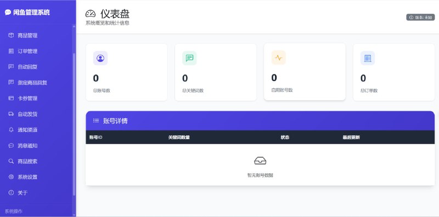Image resolution: width=439 pixels, height=217 pixels.
Task: Click the chat bubble logo beside 闲鱼管理系统
Action: tap(8, 12)
